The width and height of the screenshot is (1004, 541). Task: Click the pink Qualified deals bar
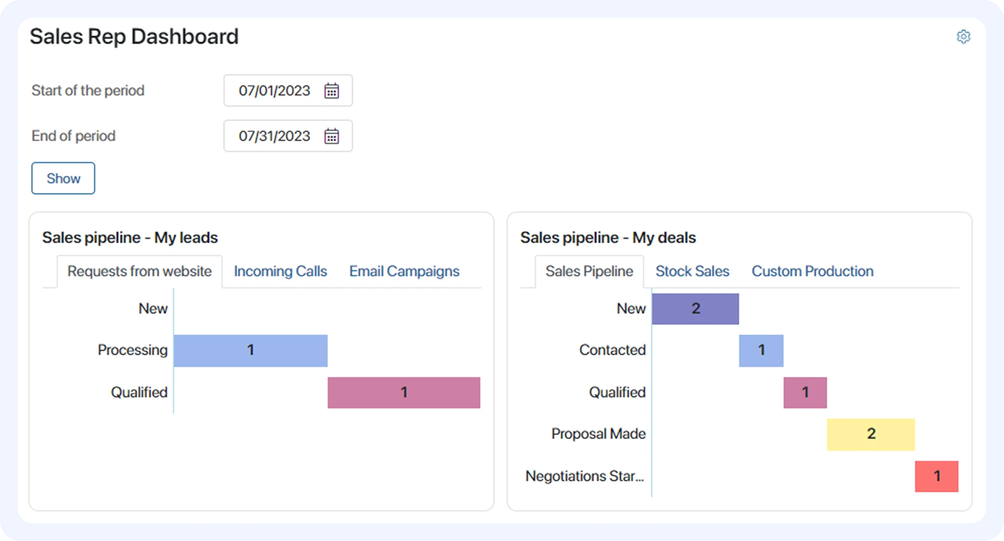805,392
